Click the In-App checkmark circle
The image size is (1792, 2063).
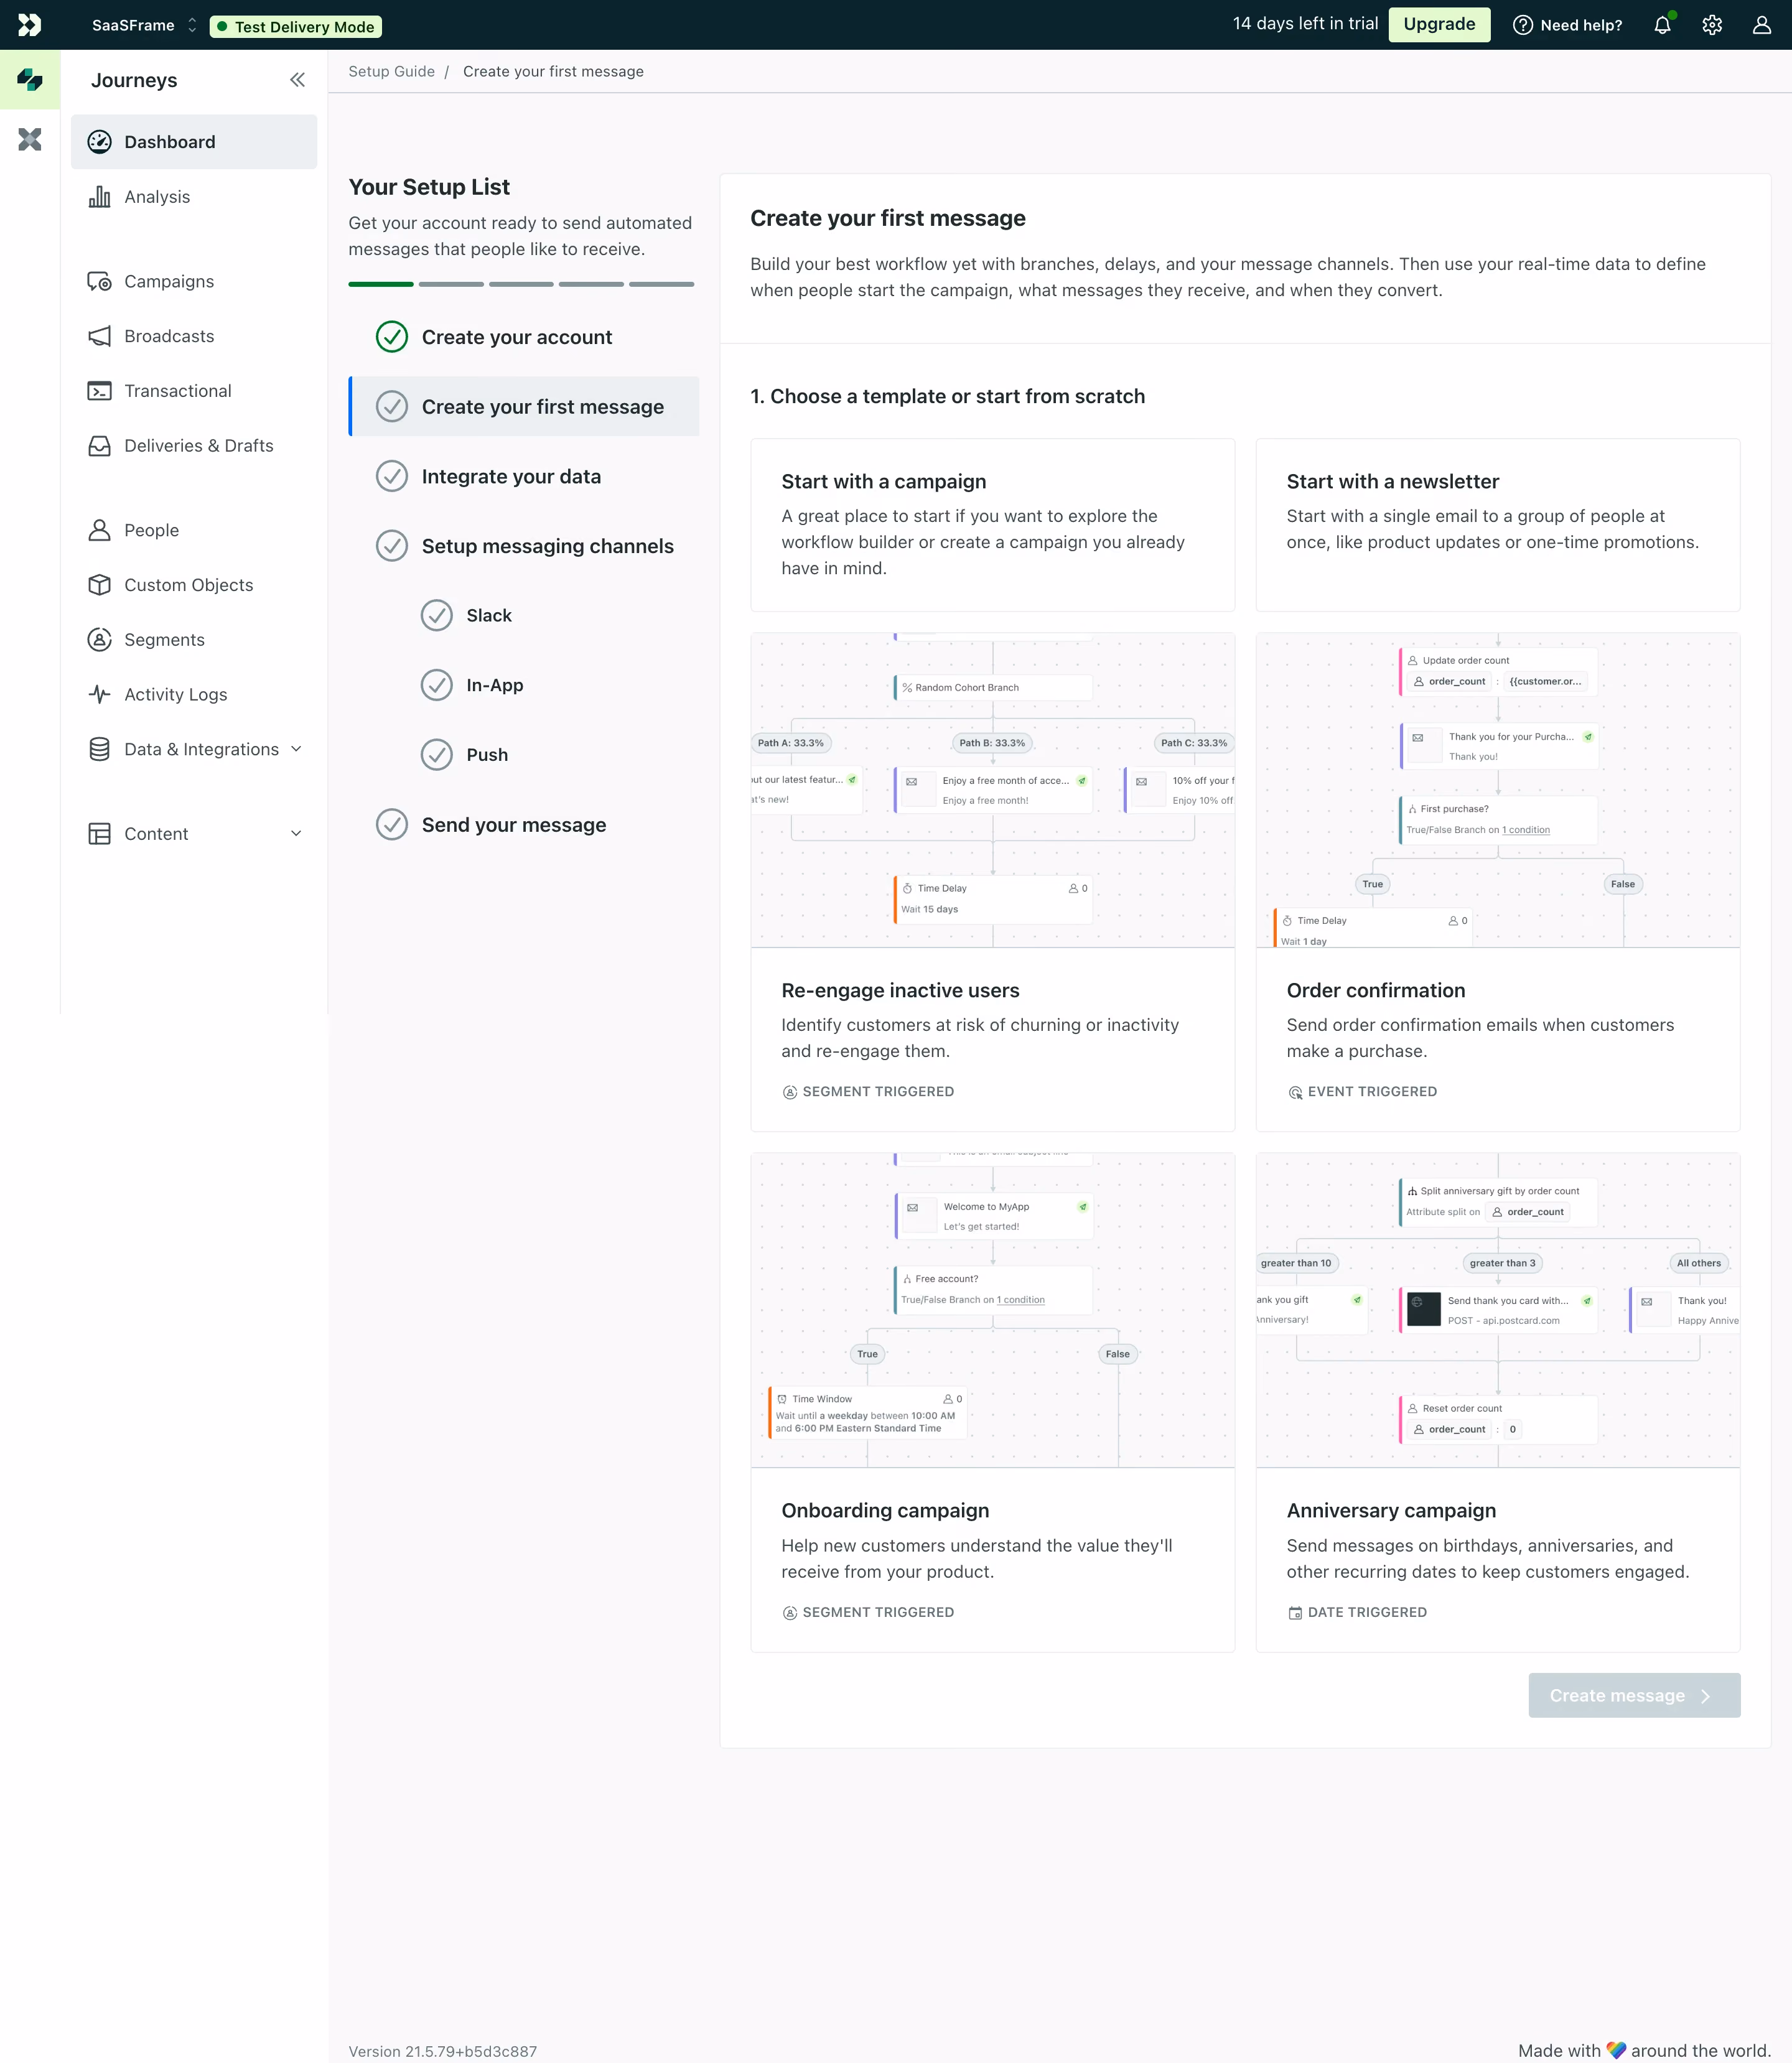pyautogui.click(x=436, y=685)
